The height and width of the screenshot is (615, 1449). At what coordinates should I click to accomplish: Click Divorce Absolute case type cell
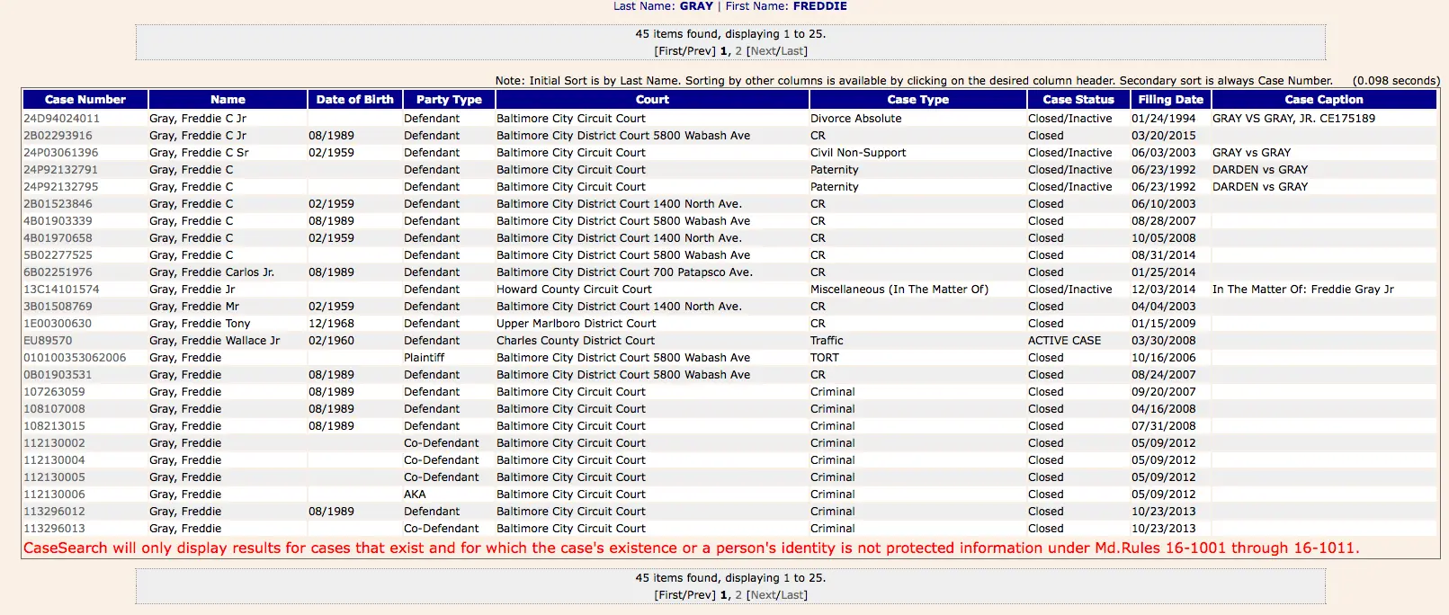pos(855,119)
